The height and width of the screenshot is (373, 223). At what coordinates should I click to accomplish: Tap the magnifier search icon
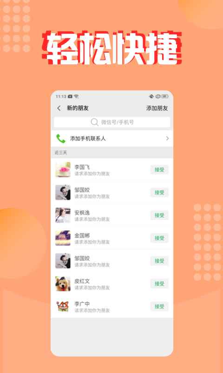point(94,122)
